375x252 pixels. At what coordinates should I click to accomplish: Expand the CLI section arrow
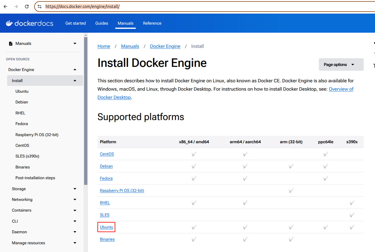point(75,221)
